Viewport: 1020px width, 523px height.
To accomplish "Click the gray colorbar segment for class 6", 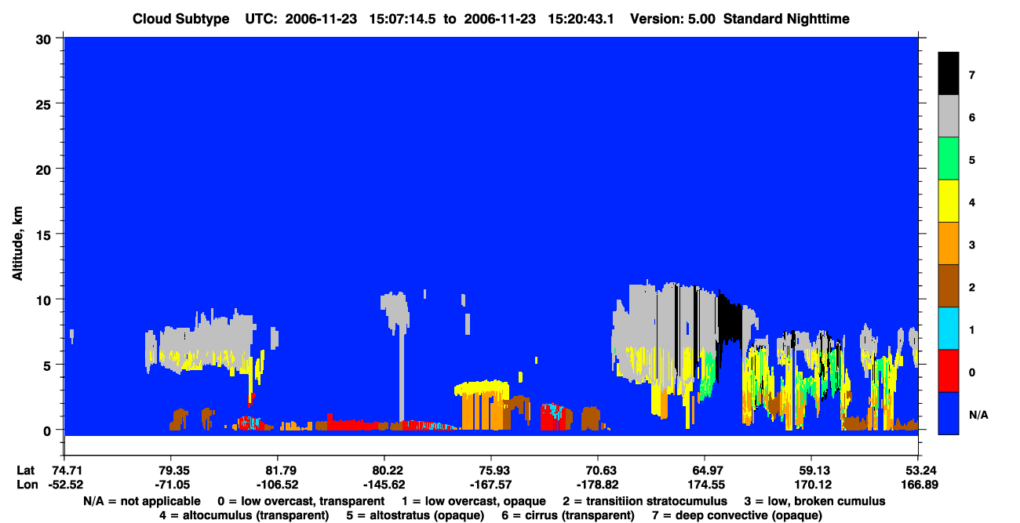I will pos(949,116).
